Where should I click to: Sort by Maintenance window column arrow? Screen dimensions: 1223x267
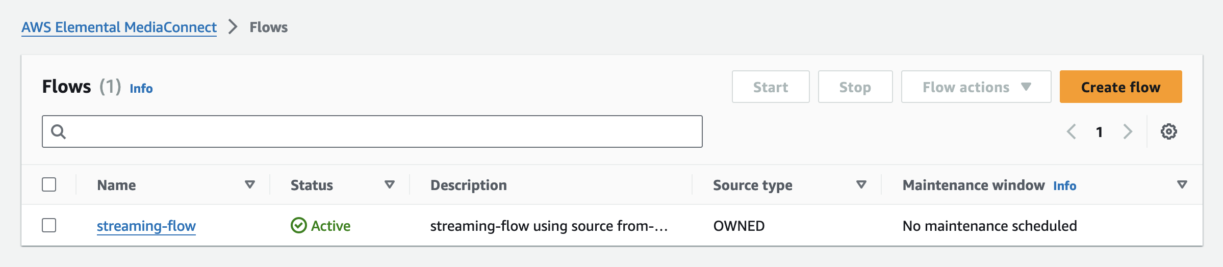1182,184
